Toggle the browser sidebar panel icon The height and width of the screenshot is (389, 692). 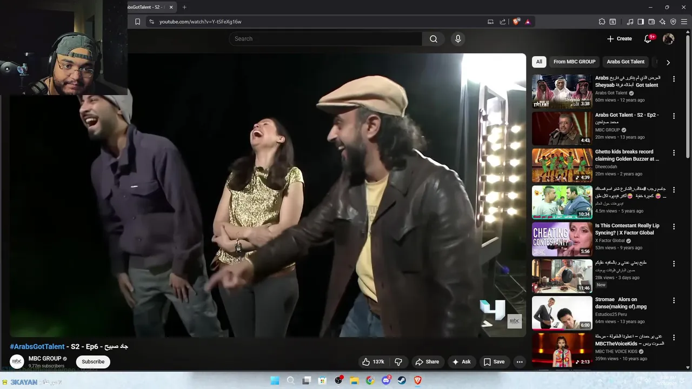[641, 22]
